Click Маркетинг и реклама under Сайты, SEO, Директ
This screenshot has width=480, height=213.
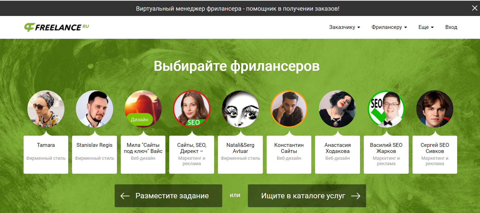[192, 161]
